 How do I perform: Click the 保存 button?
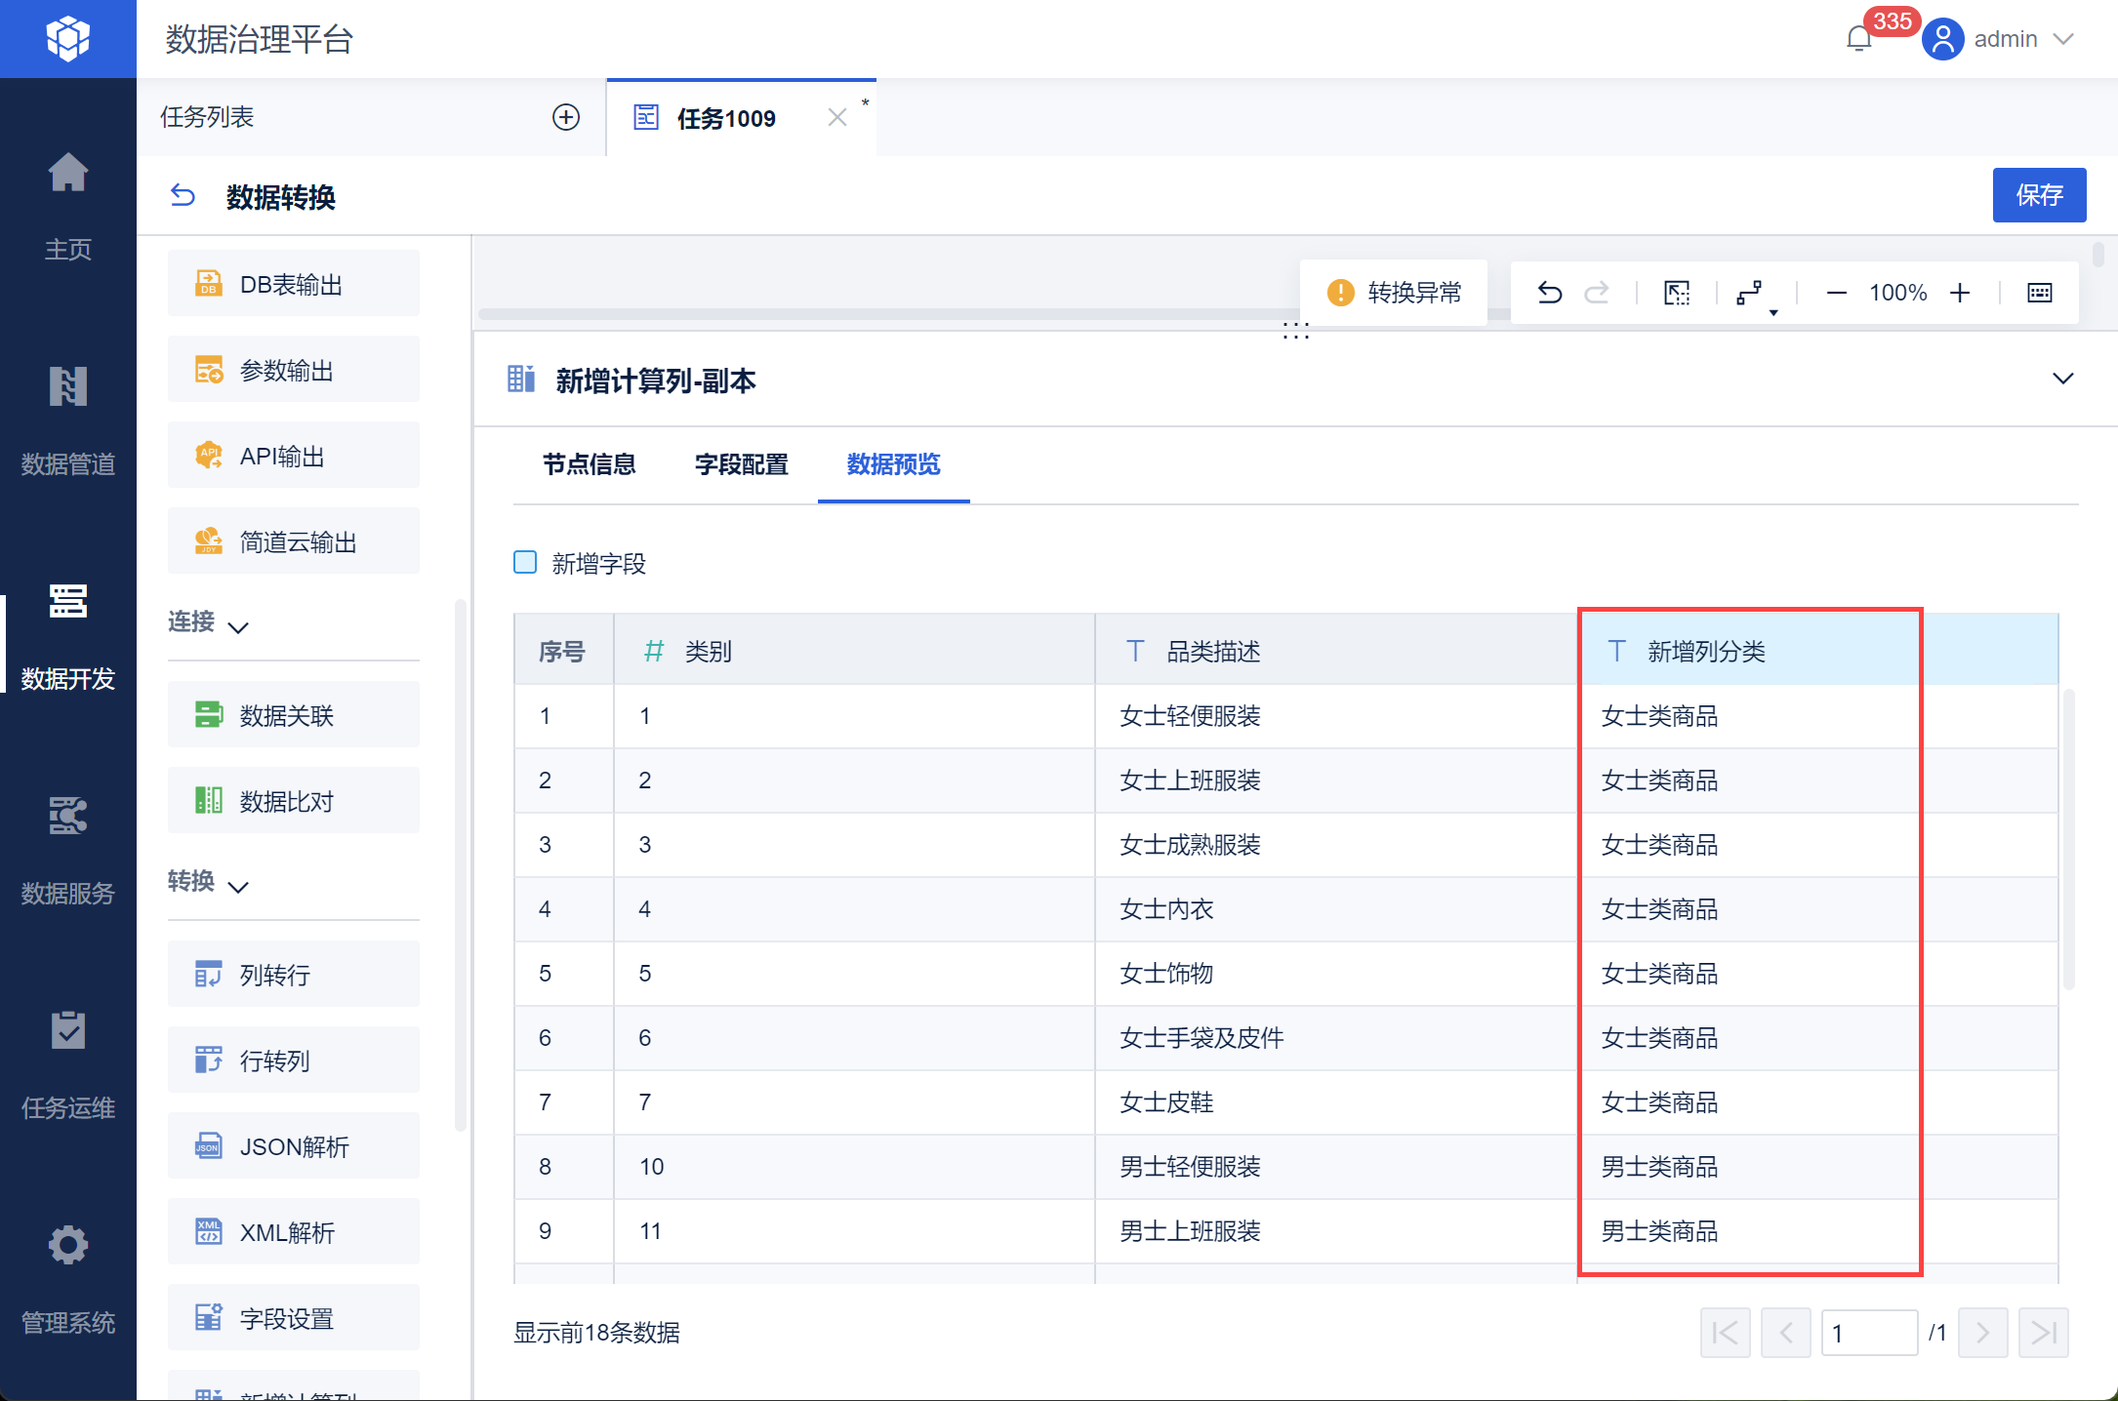click(2038, 195)
